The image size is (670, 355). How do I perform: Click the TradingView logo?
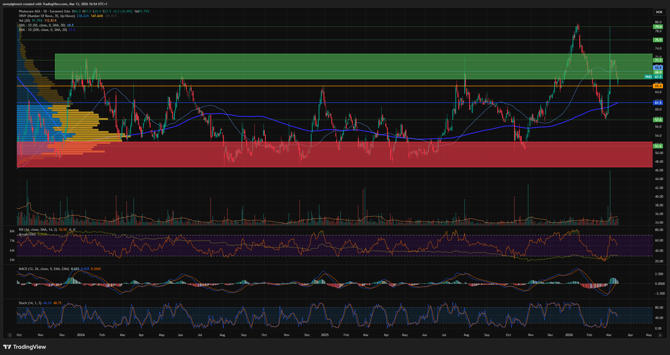coord(25,347)
